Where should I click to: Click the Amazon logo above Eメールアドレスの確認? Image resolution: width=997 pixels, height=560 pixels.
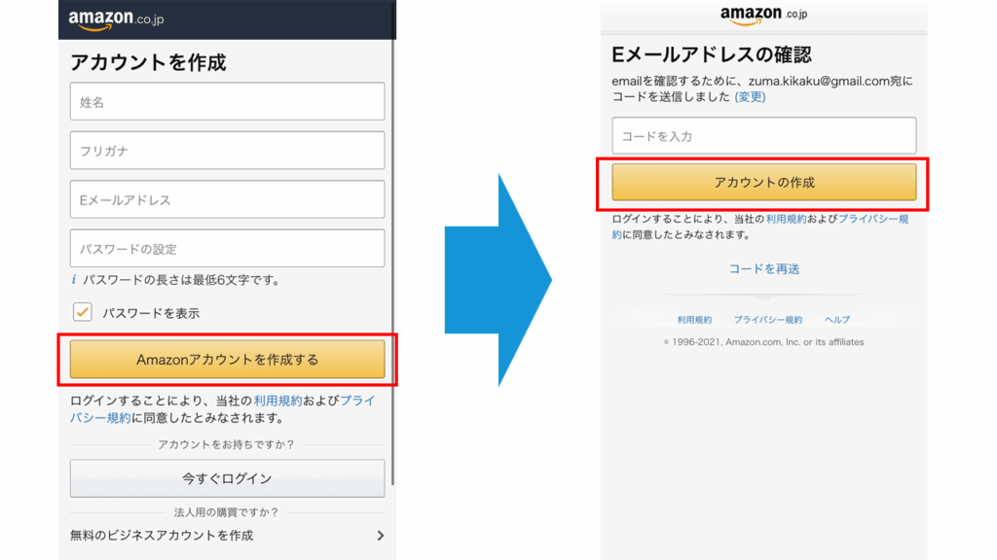coord(763,15)
